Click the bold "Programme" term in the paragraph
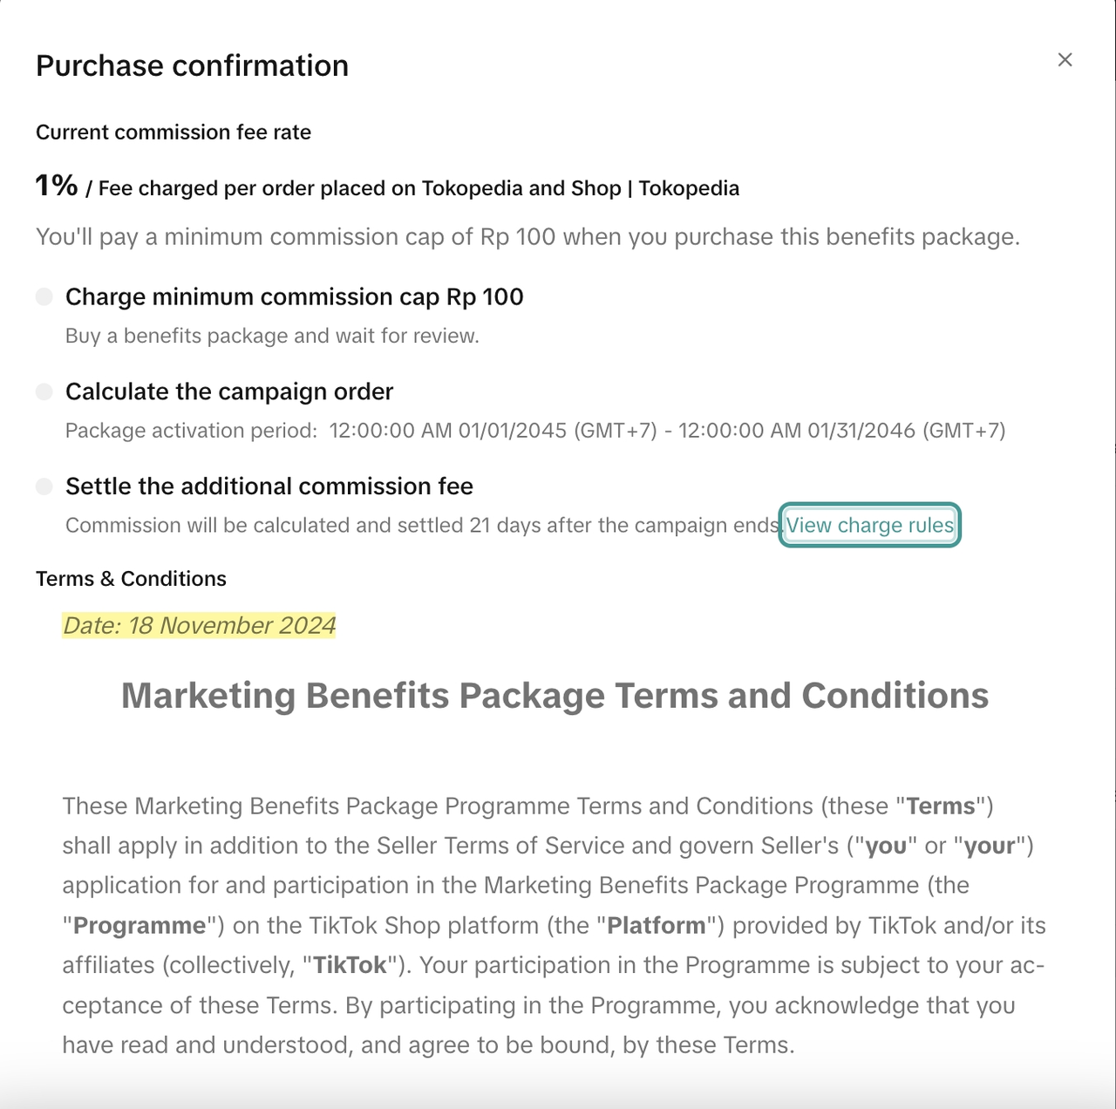 click(x=139, y=925)
